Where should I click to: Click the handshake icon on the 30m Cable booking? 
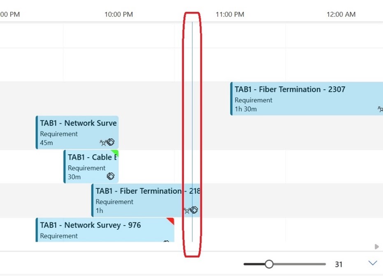coord(110,176)
